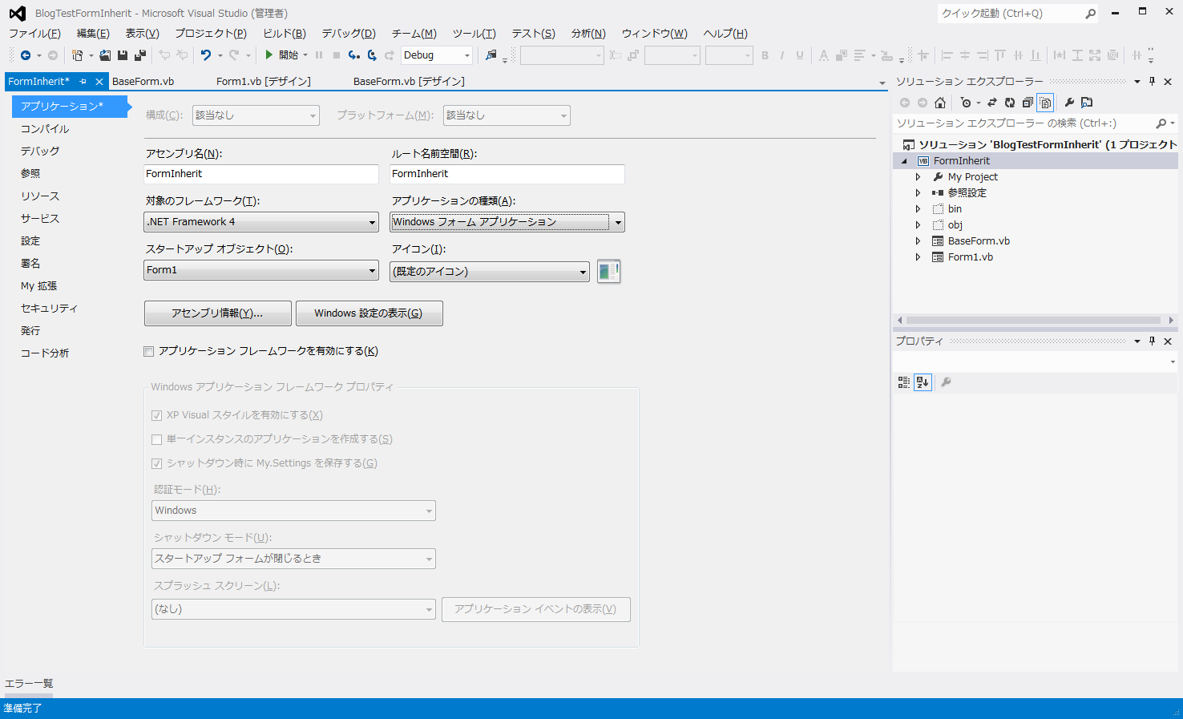The height and width of the screenshot is (719, 1183).
Task: Collapse the FormInherit project node
Action: pyautogui.click(x=905, y=161)
